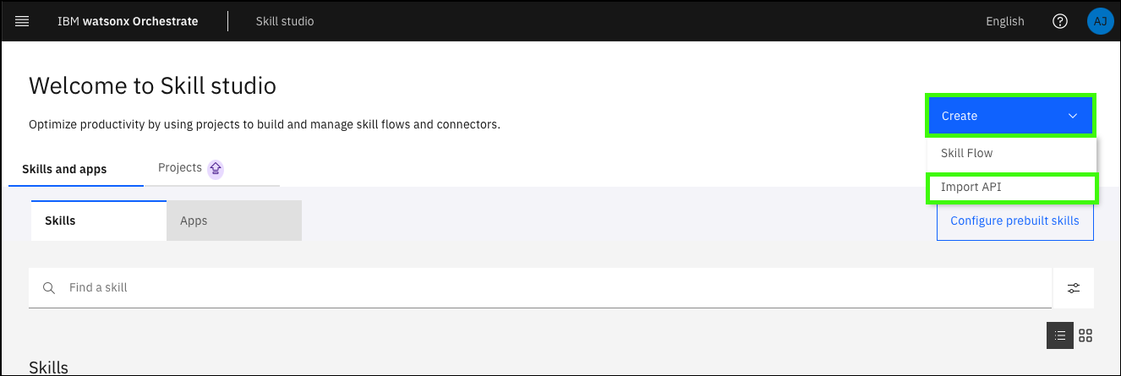
Task: Open the English language selector
Action: 1004,21
